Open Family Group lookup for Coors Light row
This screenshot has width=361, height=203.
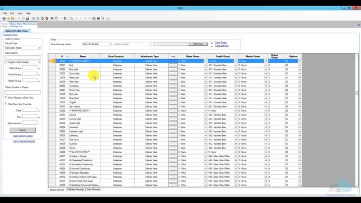click(236, 73)
